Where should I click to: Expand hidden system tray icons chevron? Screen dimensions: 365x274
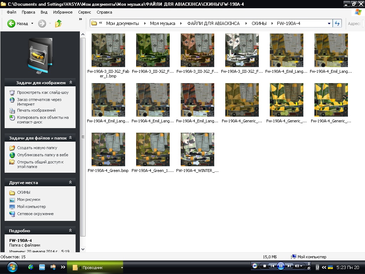click(324, 268)
